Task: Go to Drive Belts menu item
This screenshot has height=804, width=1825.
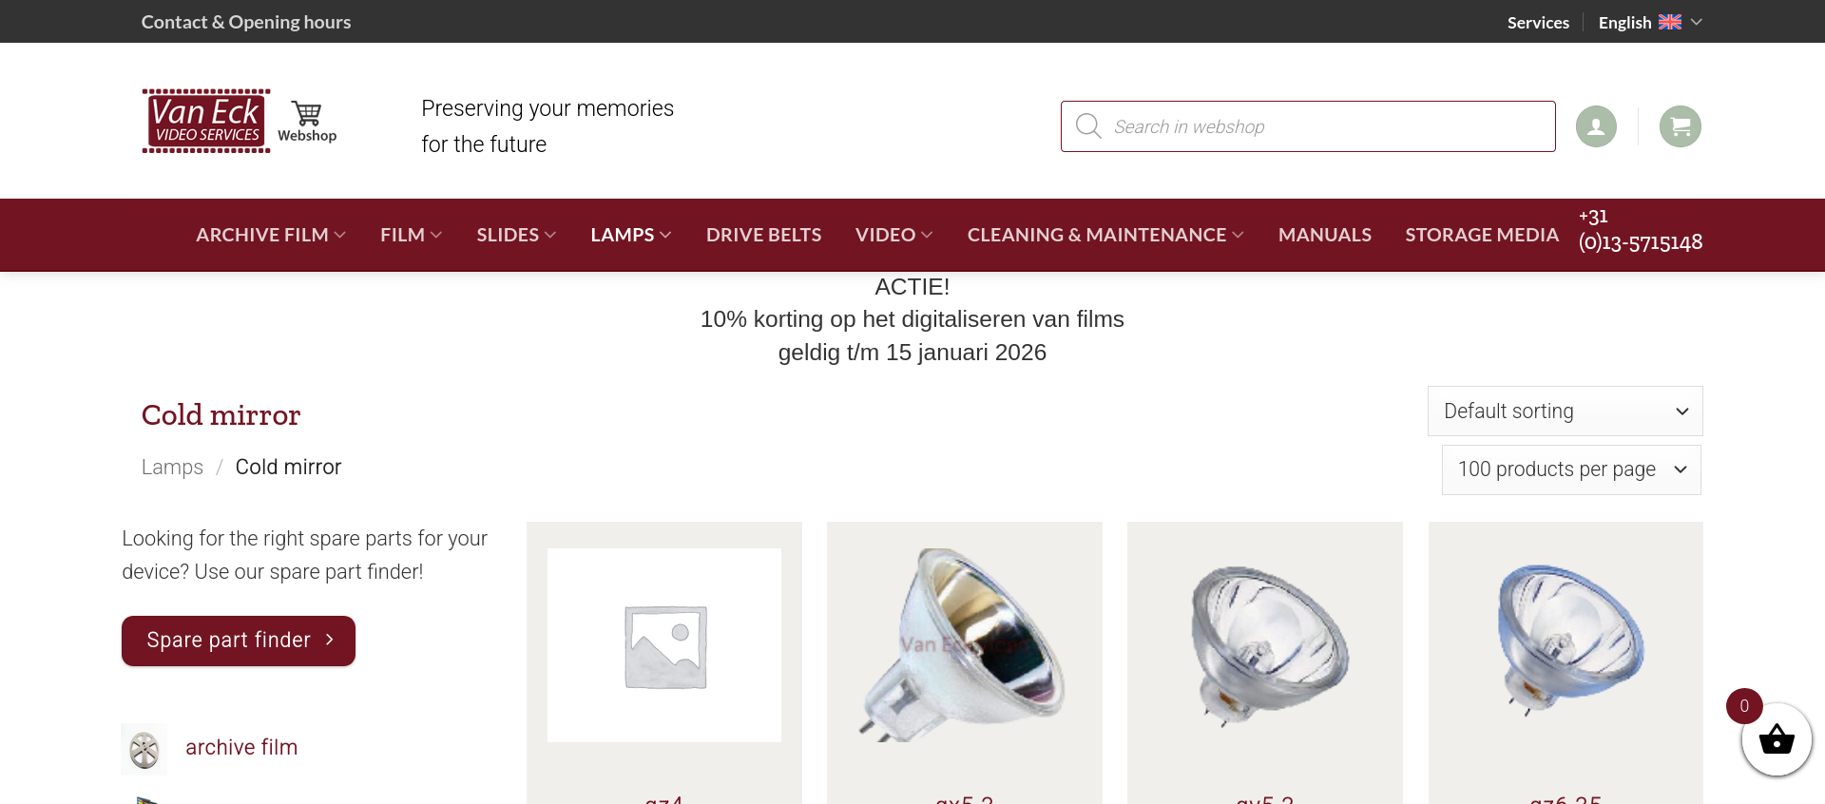Action: pos(763,235)
